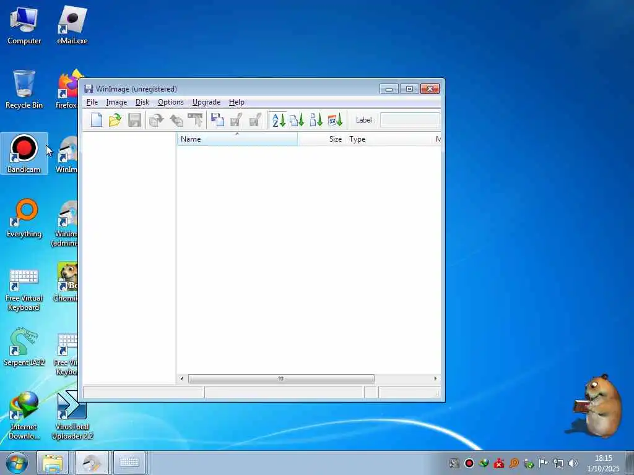Screen dimensions: 634x475
Task: Open the Help menu
Action: pyautogui.click(x=237, y=102)
